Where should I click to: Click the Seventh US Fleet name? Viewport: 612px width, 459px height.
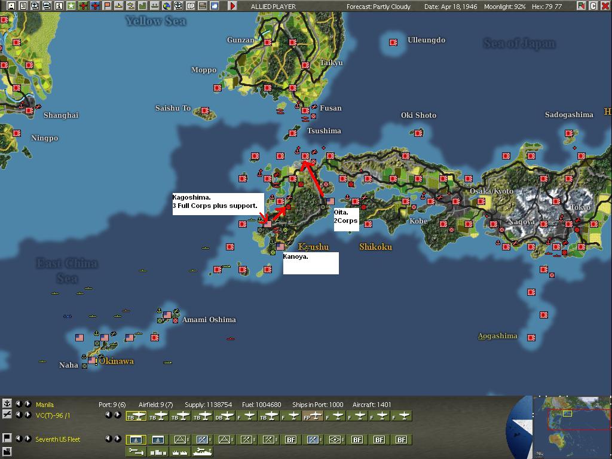coord(58,439)
